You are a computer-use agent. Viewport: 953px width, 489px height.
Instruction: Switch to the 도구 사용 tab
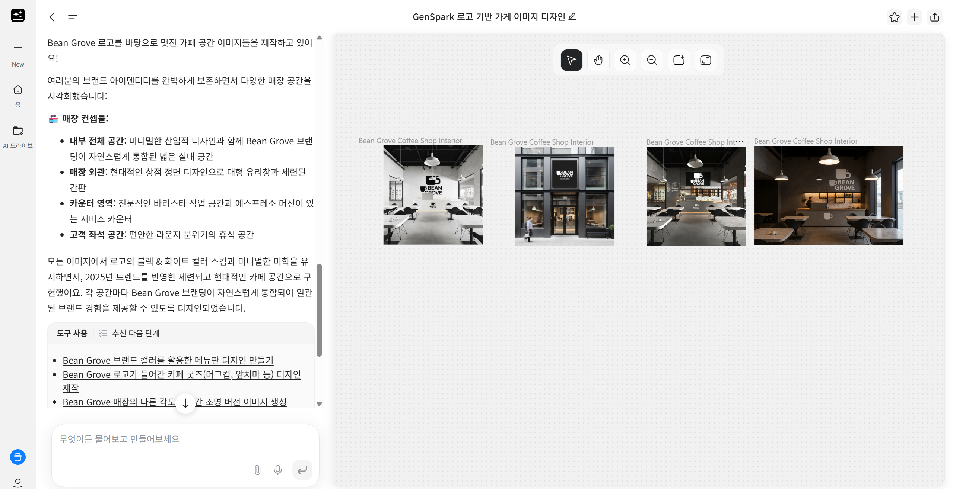click(72, 333)
